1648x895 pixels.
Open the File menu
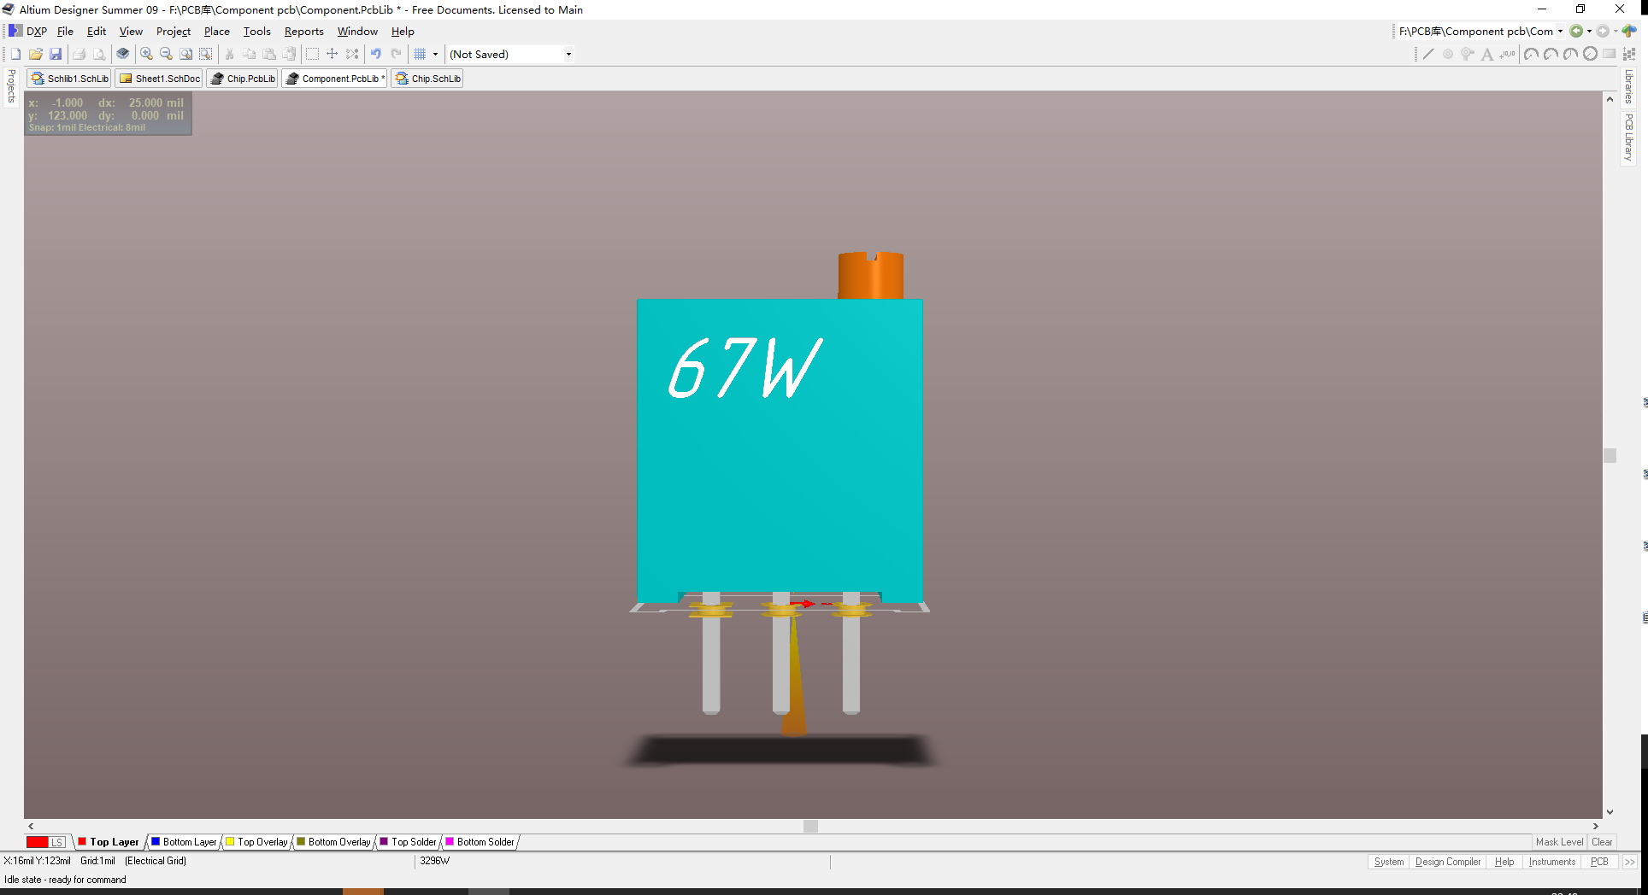[x=65, y=32]
